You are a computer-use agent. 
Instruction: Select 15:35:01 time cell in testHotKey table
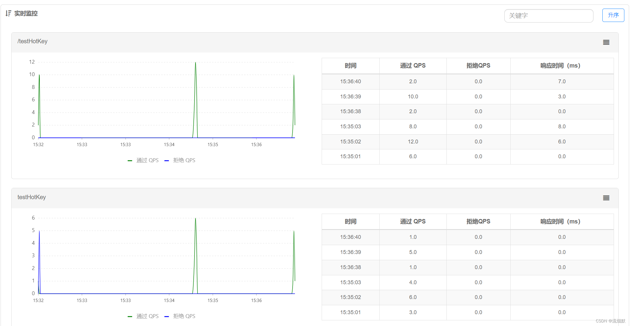pos(350,312)
